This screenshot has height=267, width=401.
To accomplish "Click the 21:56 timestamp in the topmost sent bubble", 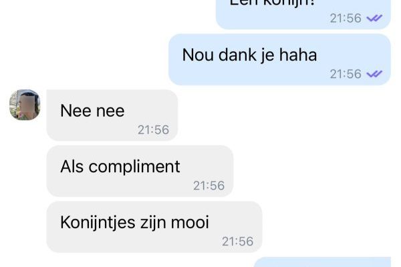I will pyautogui.click(x=346, y=18).
